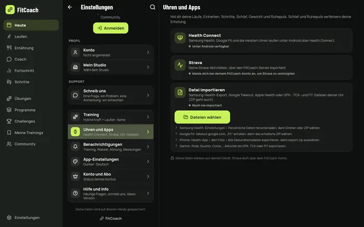The width and height of the screenshot is (364, 227).
Task: Click the Health Connect heart icon
Action: point(180,38)
